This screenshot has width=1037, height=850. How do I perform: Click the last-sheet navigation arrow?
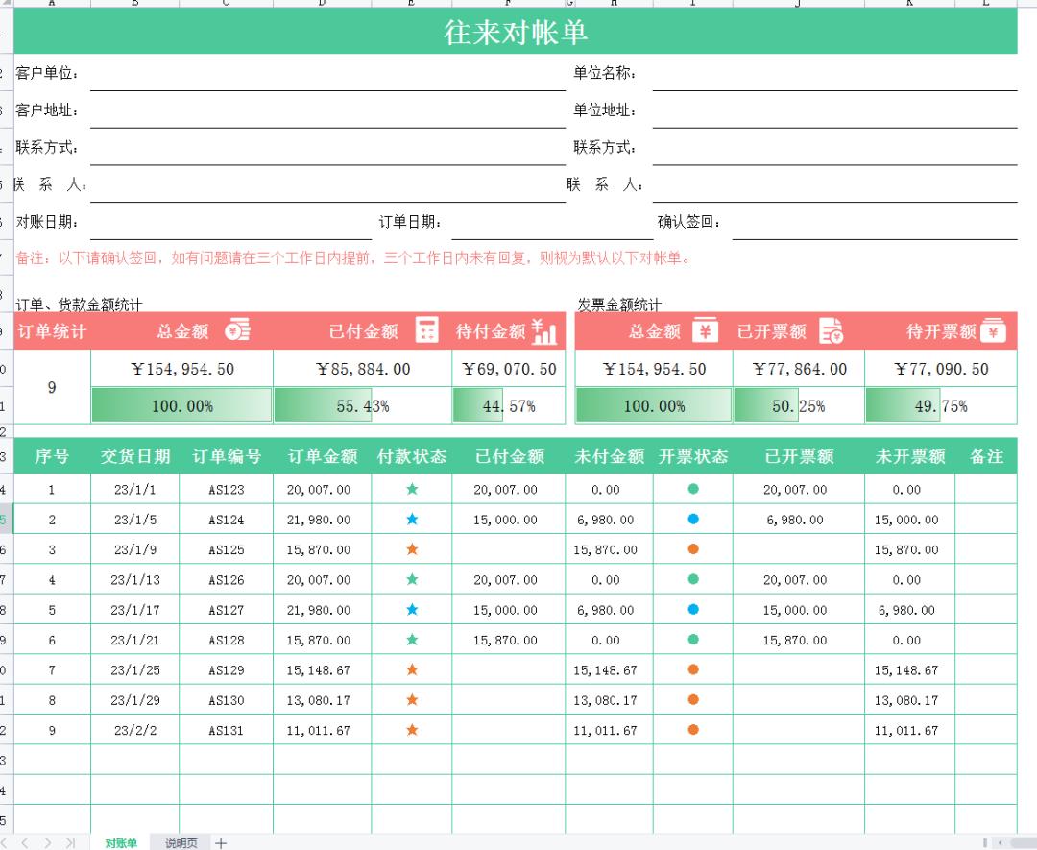68,842
